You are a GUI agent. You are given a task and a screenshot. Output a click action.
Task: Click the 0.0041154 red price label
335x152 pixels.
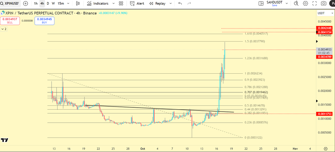pyautogui.click(x=325, y=32)
